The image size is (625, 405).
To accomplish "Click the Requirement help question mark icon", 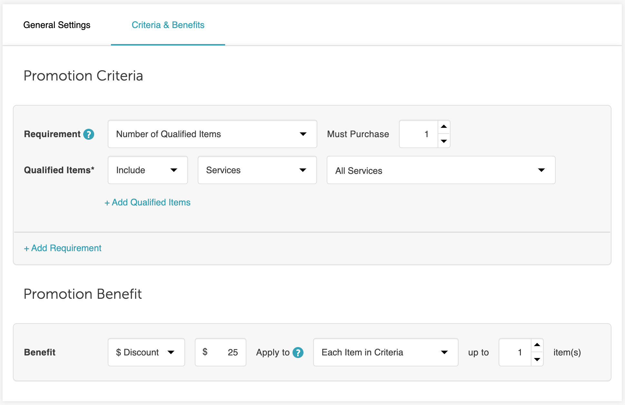I will click(89, 134).
